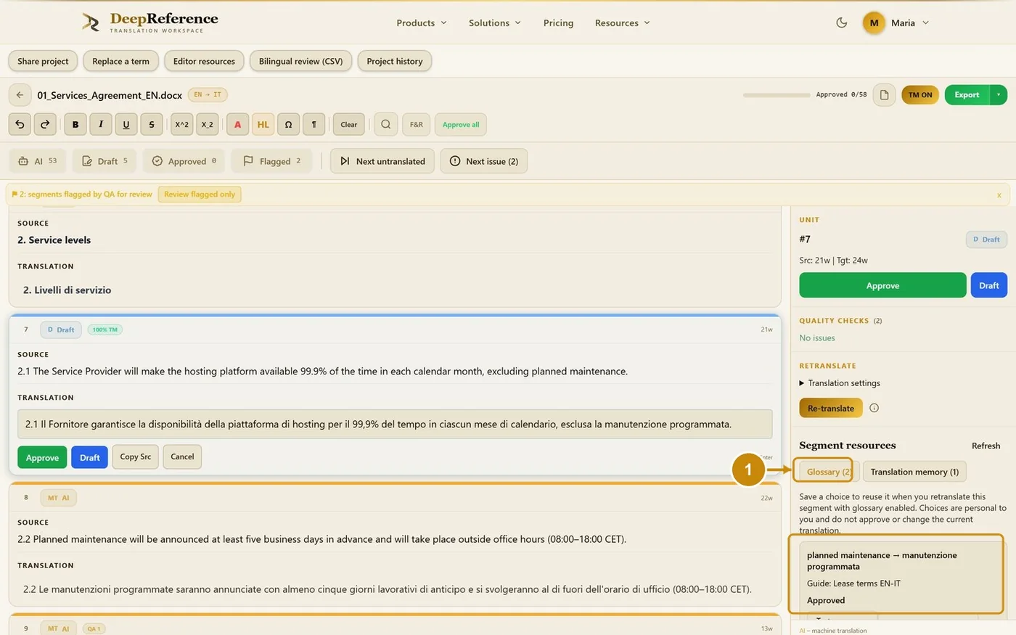Apply superscript X^2 formatting
The height and width of the screenshot is (635, 1016).
[x=181, y=124]
